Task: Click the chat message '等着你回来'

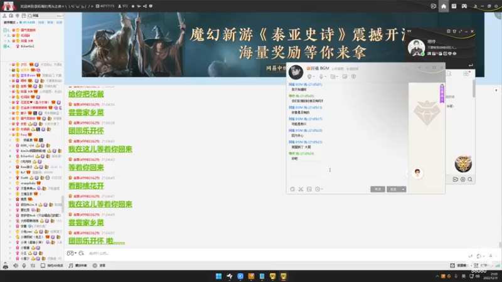Action: point(86,167)
